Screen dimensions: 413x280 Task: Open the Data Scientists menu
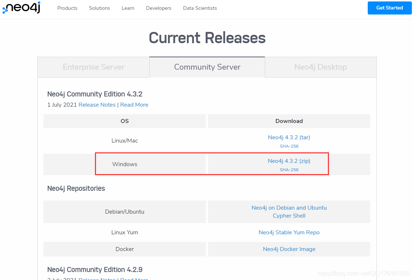coord(200,8)
